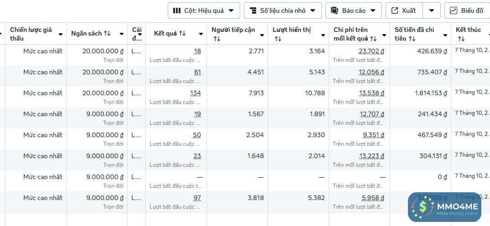Sort by Người tiếp cận using sort arrows

(x=217, y=39)
